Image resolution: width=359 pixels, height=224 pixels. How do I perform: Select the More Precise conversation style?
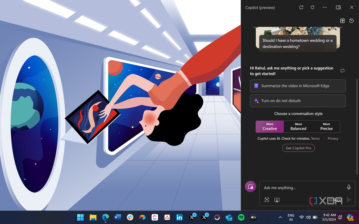tap(326, 127)
